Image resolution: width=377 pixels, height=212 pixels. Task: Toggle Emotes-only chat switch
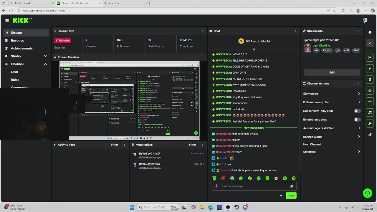point(357,120)
